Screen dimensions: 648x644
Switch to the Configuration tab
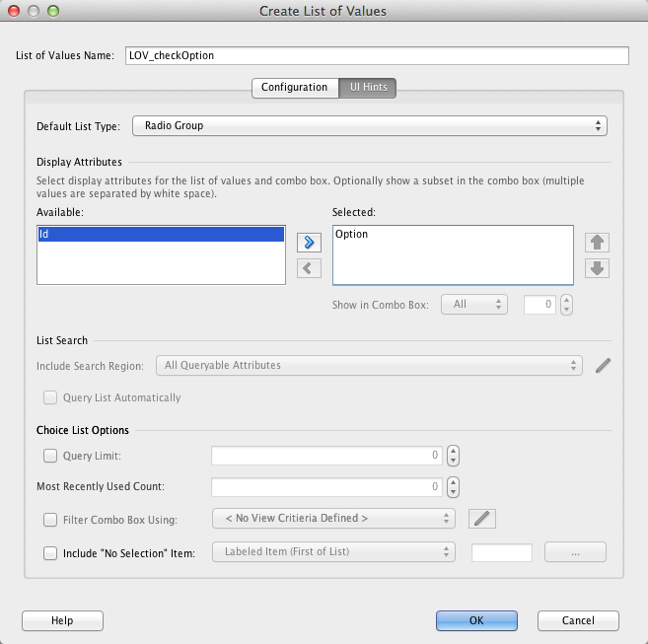click(295, 88)
